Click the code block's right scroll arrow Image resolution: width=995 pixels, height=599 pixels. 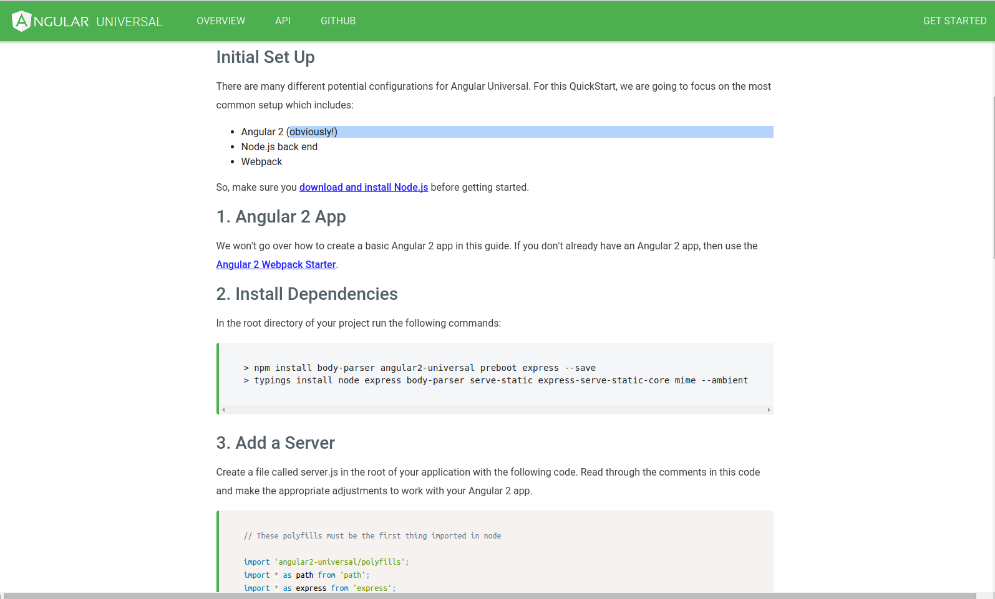(769, 410)
